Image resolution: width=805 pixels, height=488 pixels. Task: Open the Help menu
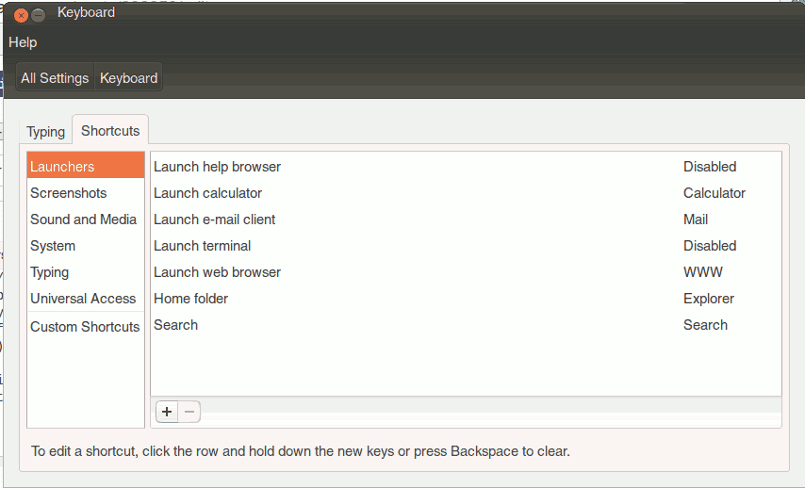23,42
